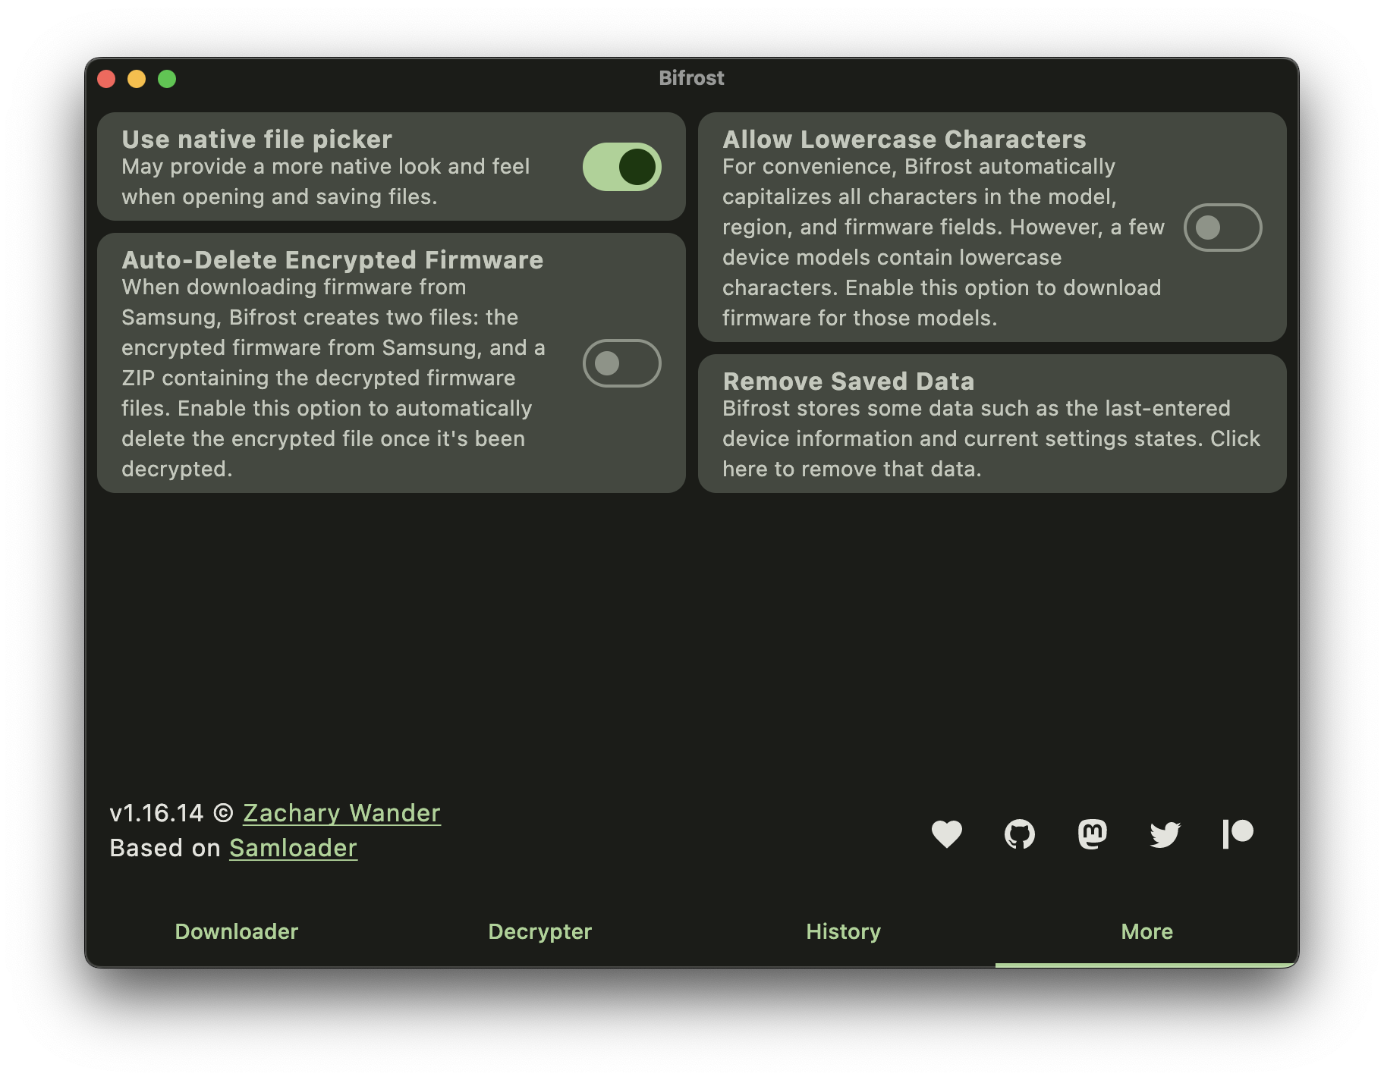This screenshot has height=1080, width=1384.
Task: Enable Allow Lowercase Characters switch
Action: click(1222, 228)
